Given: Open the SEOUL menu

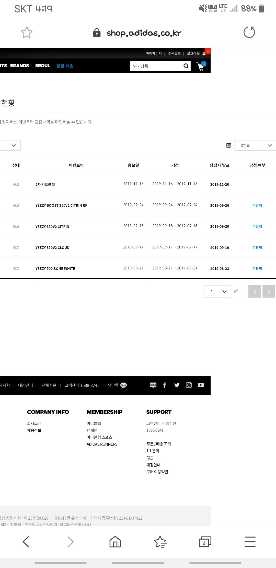Looking at the screenshot, I should (x=42, y=66).
